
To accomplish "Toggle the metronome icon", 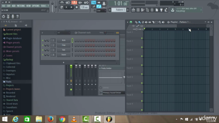I will (62, 2).
